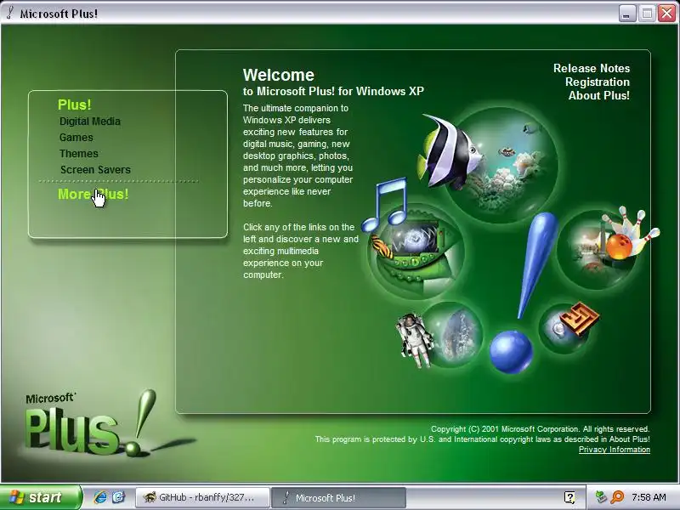Click the Welcome heading text

pyautogui.click(x=279, y=75)
